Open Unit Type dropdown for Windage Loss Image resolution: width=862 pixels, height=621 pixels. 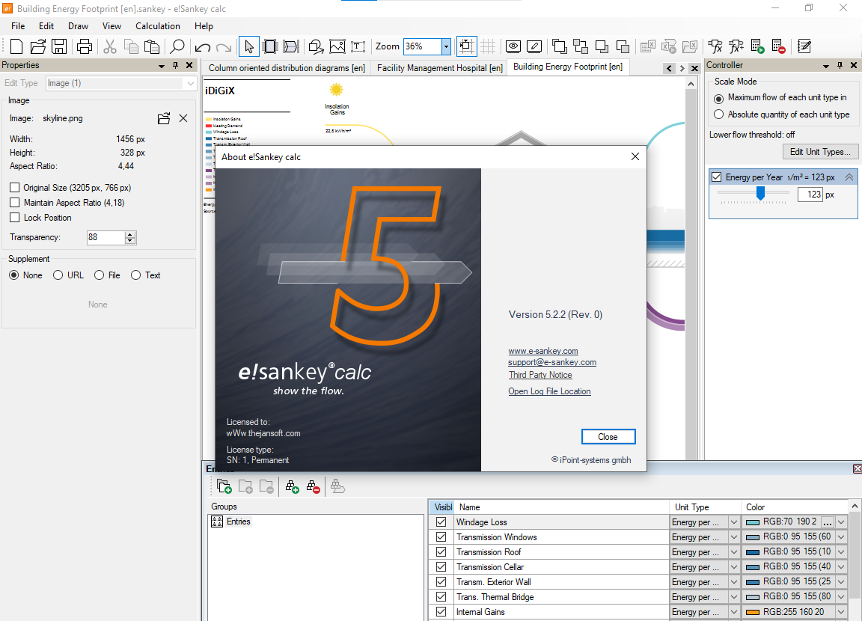point(734,521)
